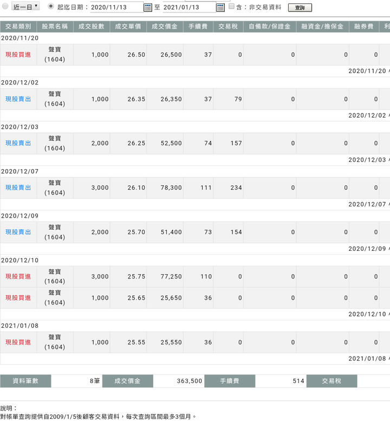Open the 近一日 period dropdown
The width and height of the screenshot is (390, 434).
(x=25, y=7)
